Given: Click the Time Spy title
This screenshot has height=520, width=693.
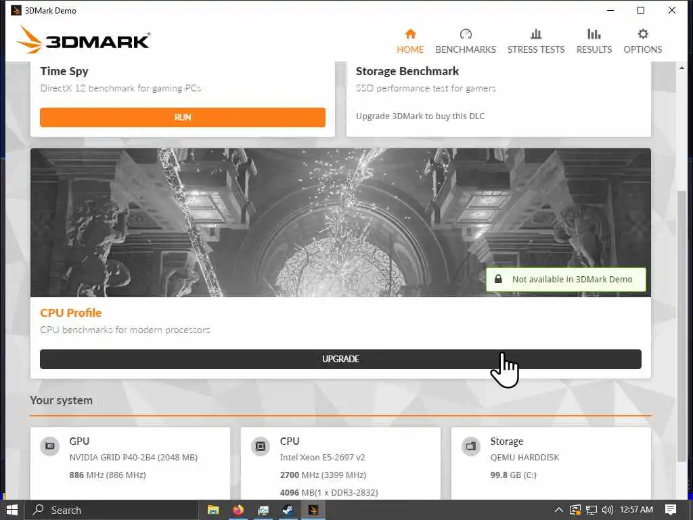Looking at the screenshot, I should tap(64, 71).
